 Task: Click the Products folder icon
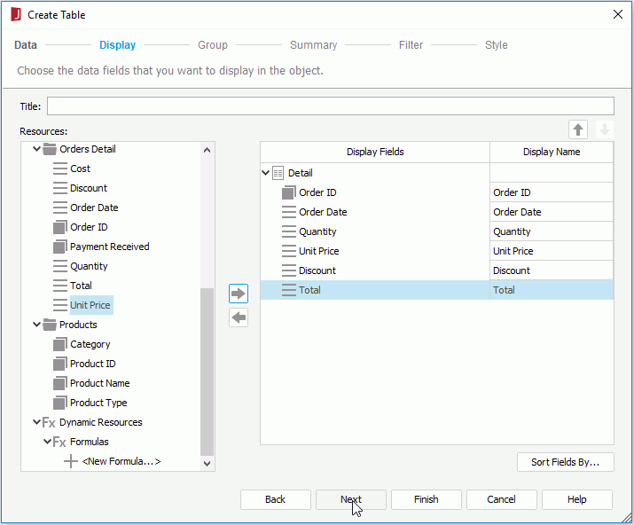click(x=50, y=325)
